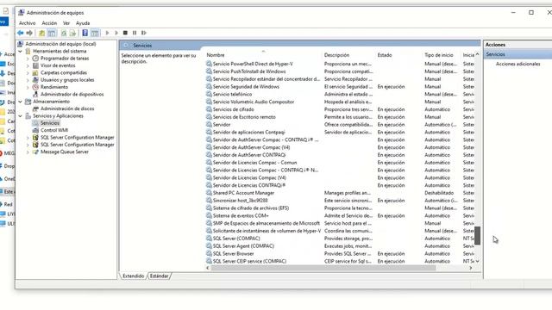The image size is (552, 310).
Task: Select SQL Server Agent (COMPAC) service
Action: click(x=243, y=246)
